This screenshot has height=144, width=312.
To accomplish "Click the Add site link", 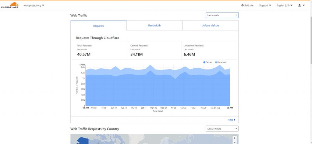I will (249, 5).
